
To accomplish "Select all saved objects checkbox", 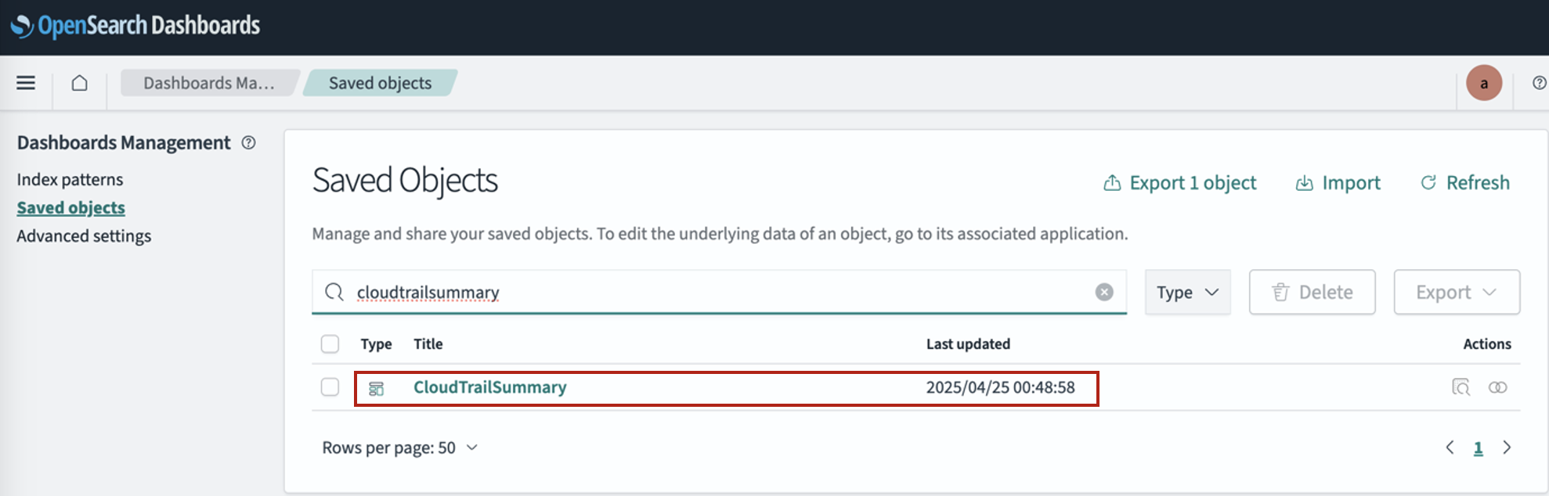I will 330,344.
